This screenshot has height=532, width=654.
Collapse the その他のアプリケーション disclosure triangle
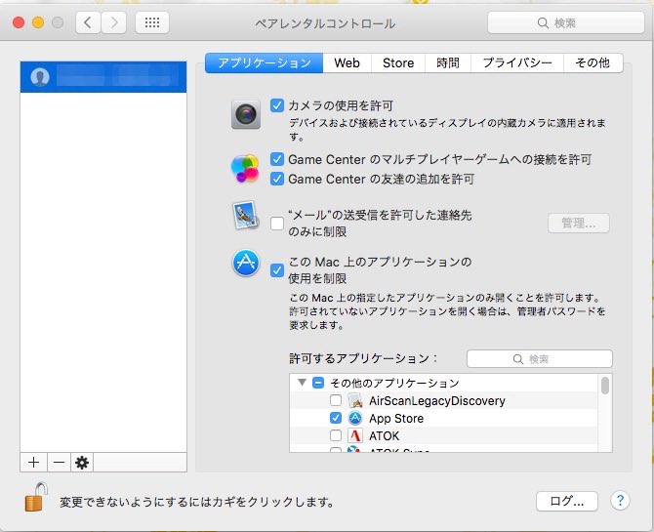pyautogui.click(x=302, y=382)
